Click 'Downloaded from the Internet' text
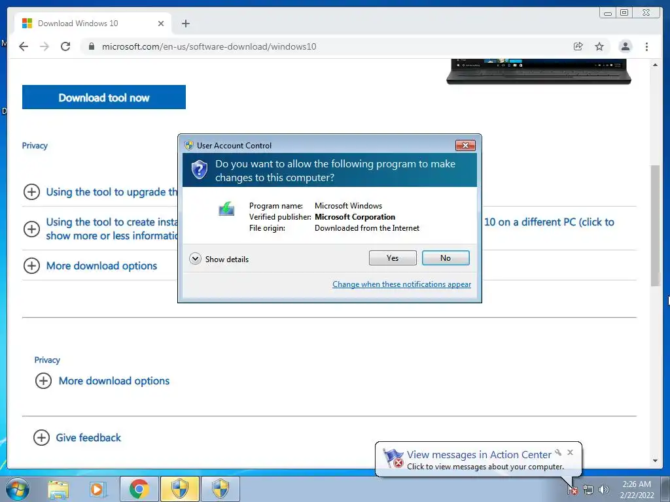 [x=367, y=228]
